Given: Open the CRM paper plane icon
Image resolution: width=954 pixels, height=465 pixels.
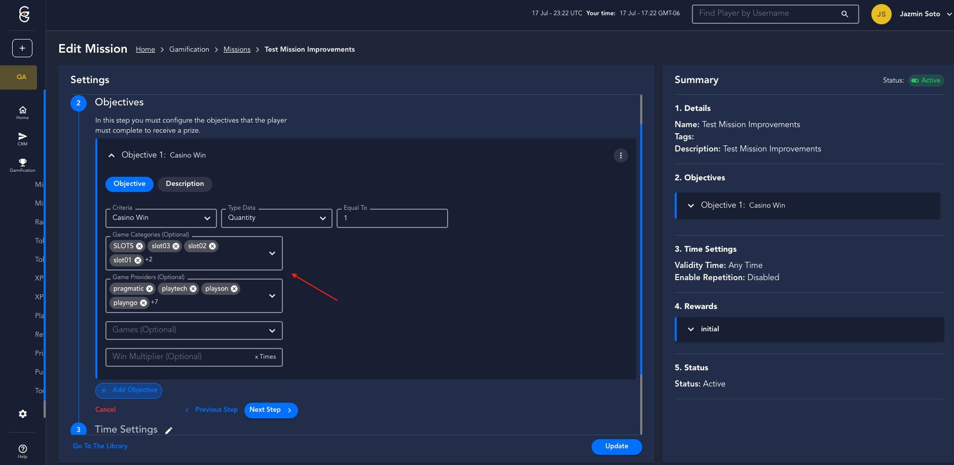Looking at the screenshot, I should point(22,138).
